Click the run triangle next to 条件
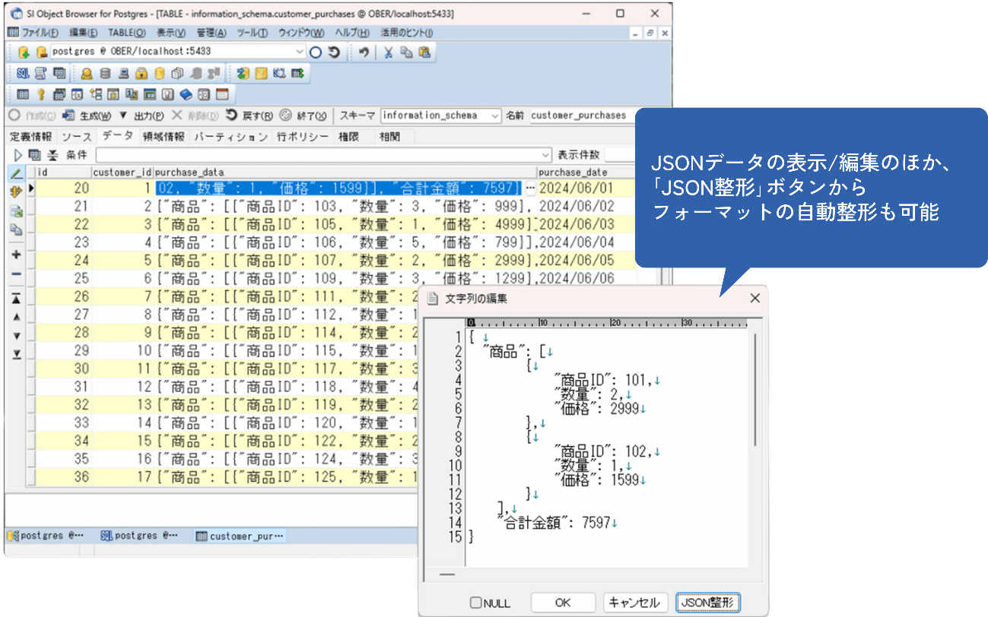The height and width of the screenshot is (617, 988). [x=17, y=155]
